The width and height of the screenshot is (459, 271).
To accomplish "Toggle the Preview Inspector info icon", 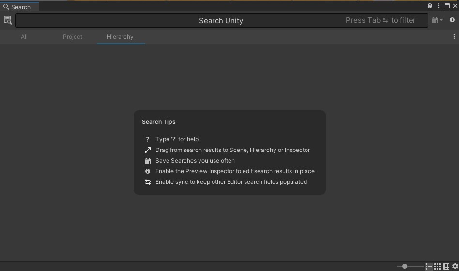I will (x=452, y=20).
